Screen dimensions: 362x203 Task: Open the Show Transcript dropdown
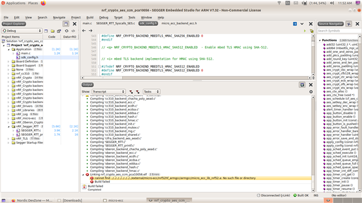(x=109, y=91)
